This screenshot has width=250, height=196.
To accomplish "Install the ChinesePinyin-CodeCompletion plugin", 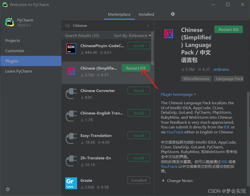I will (139, 46).
